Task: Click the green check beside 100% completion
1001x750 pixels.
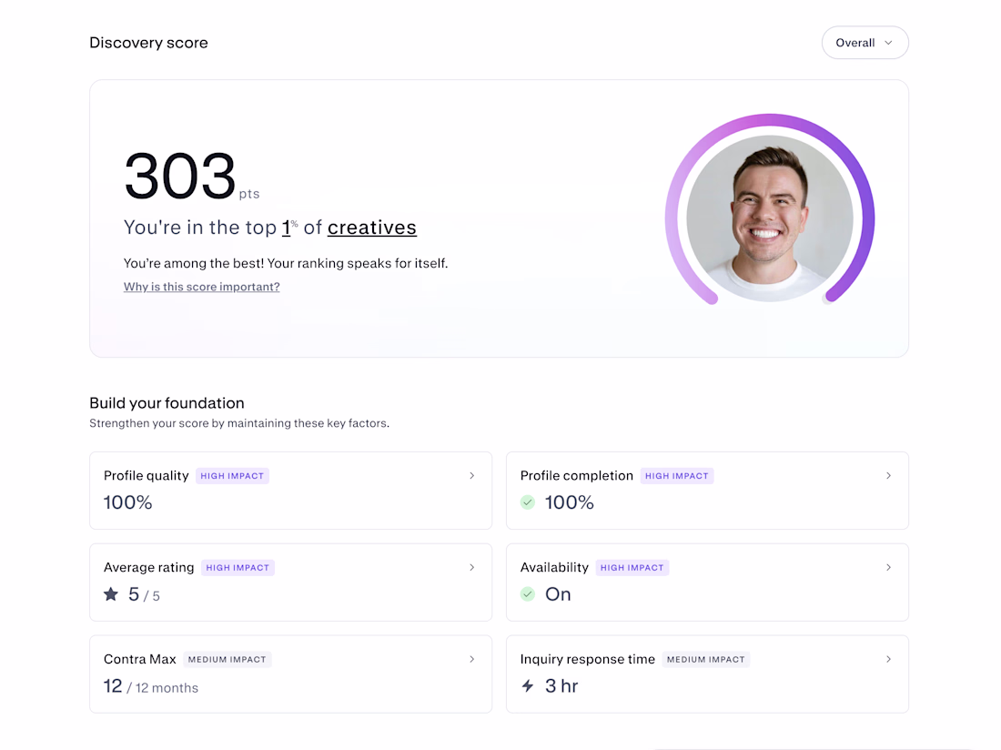Action: tap(527, 502)
